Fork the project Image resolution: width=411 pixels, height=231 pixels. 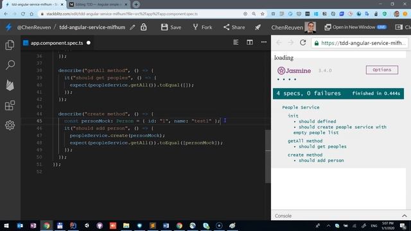point(202,27)
